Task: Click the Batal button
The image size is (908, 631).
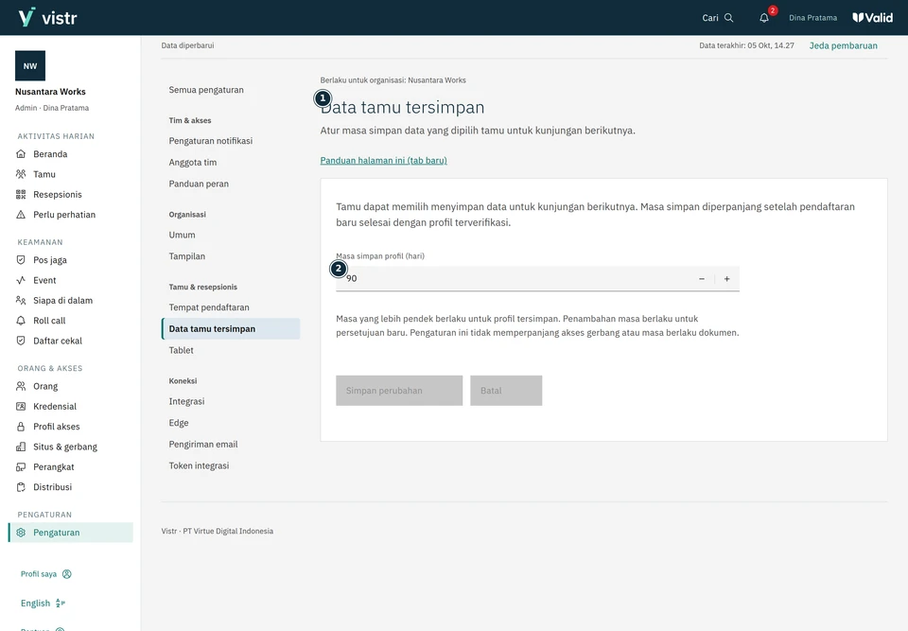Action: [x=506, y=391]
